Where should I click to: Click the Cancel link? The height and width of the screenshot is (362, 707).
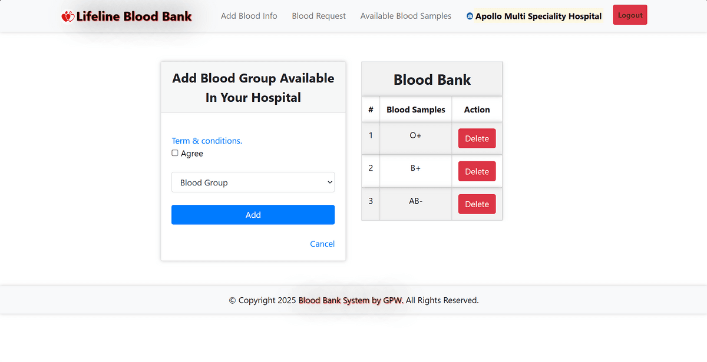(x=322, y=244)
